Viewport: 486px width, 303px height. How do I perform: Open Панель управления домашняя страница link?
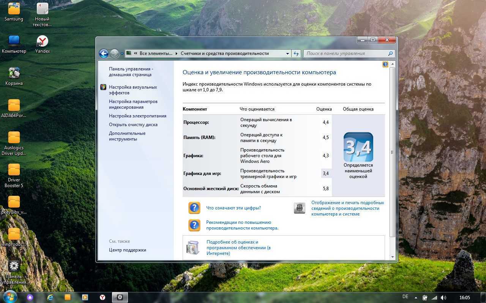point(131,72)
